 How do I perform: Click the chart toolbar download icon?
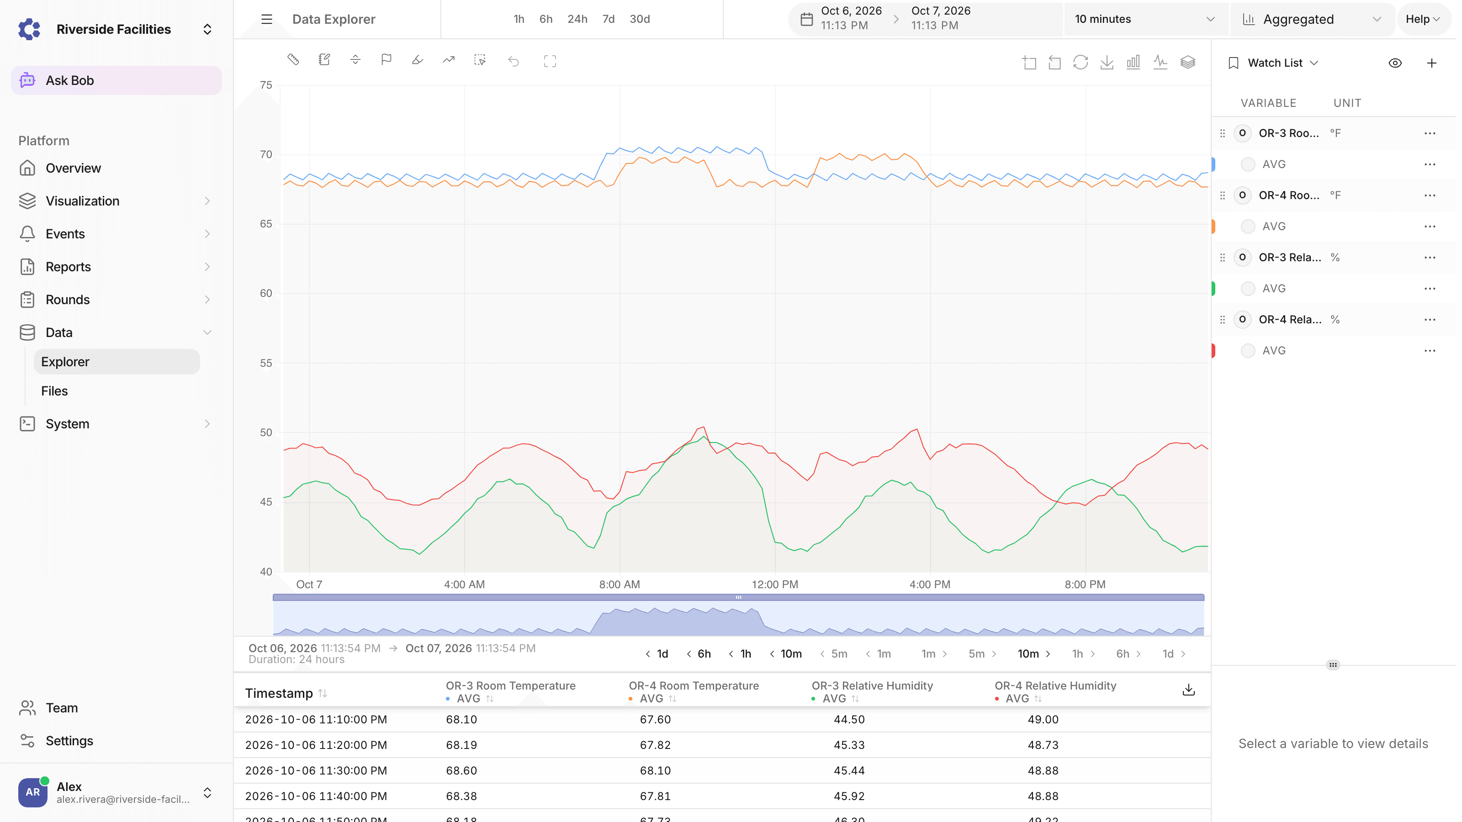pos(1107,63)
